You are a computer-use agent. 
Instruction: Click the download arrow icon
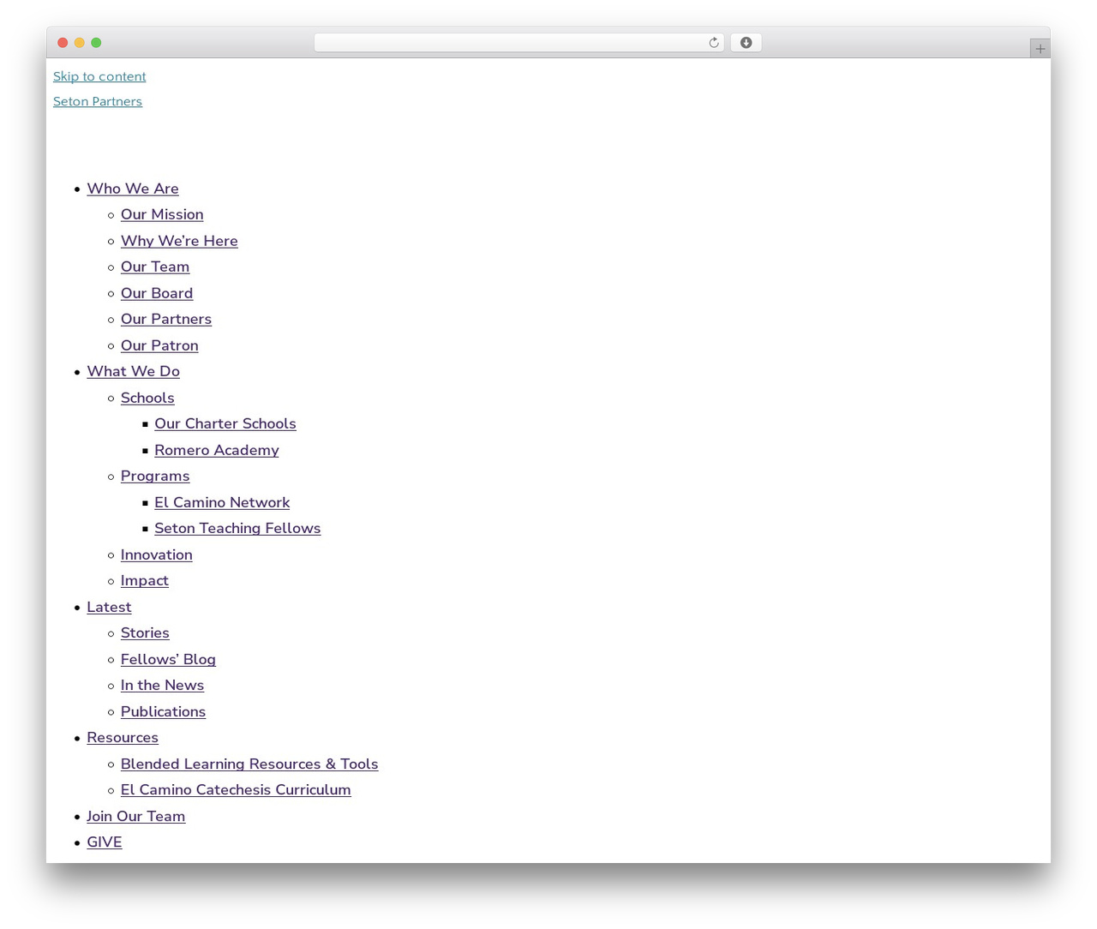[x=746, y=43]
